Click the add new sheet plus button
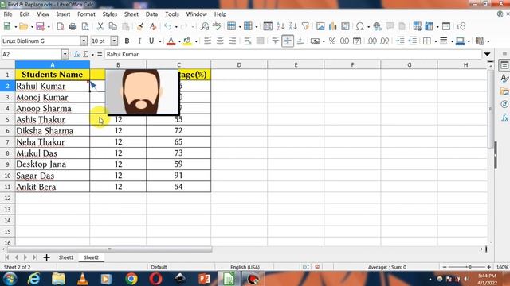The image size is (510, 286). [x=46, y=257]
